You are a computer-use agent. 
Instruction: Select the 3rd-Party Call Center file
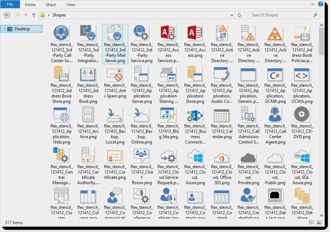pos(61,34)
